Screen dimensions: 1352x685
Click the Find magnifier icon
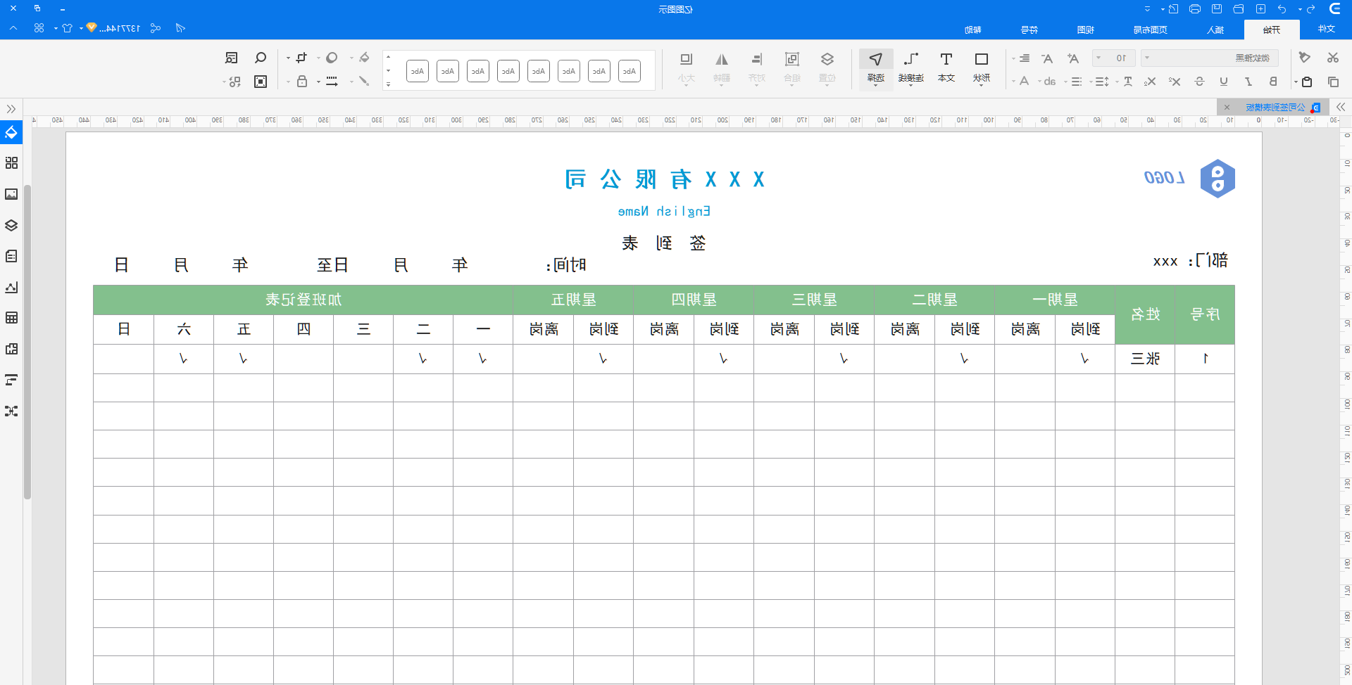(261, 58)
